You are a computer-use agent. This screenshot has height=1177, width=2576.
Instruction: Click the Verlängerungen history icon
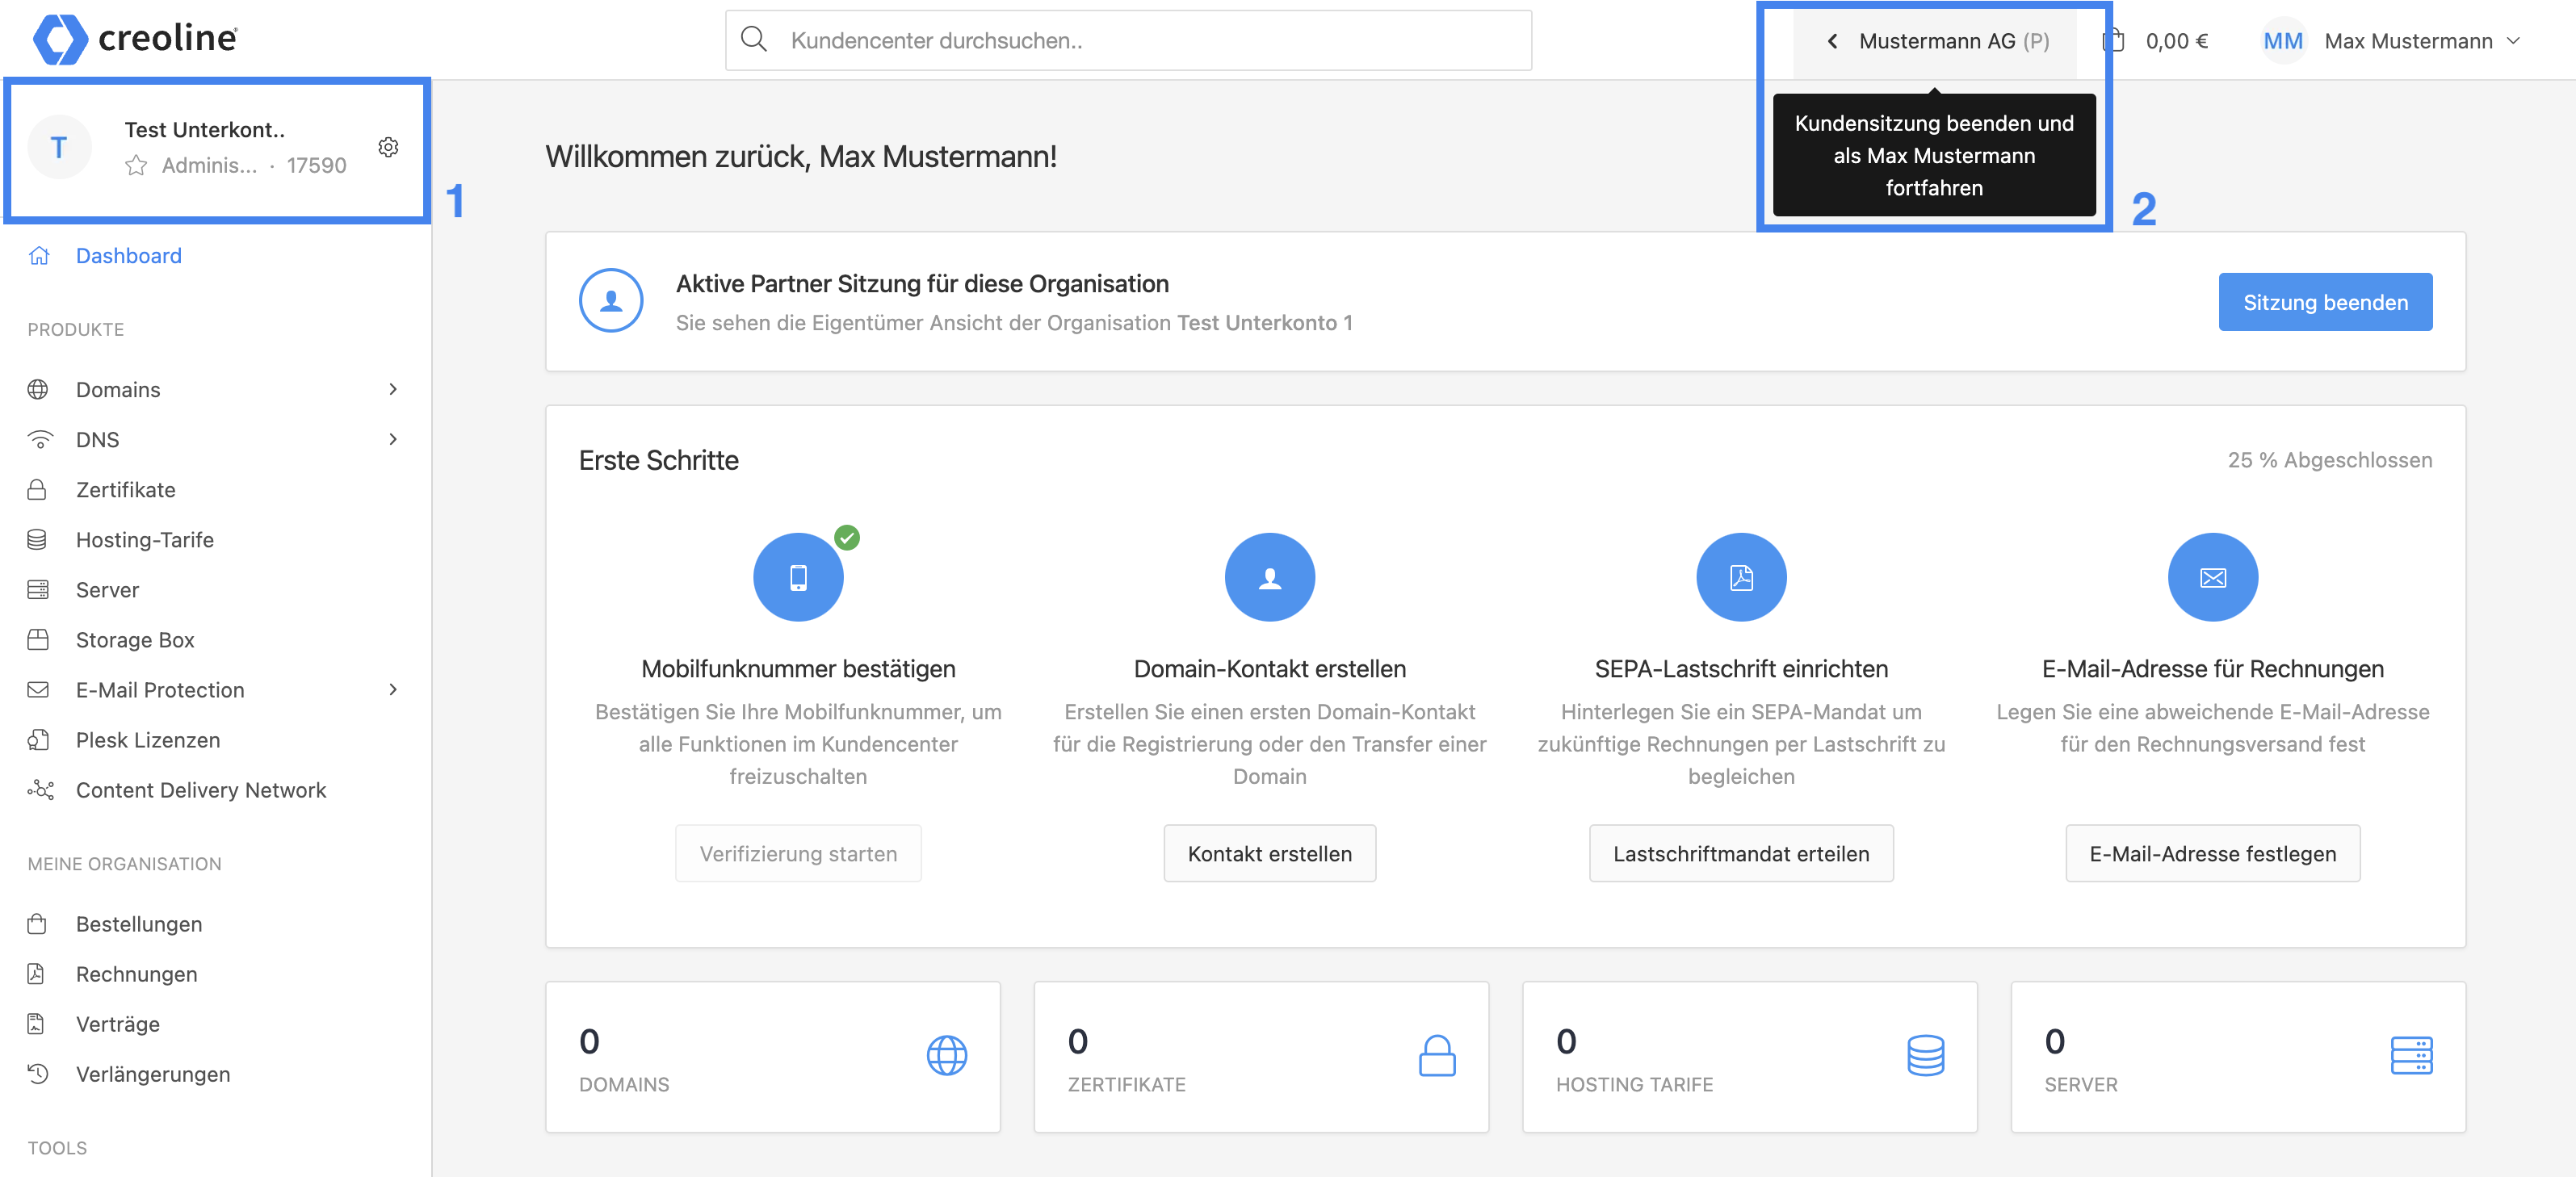(38, 1074)
